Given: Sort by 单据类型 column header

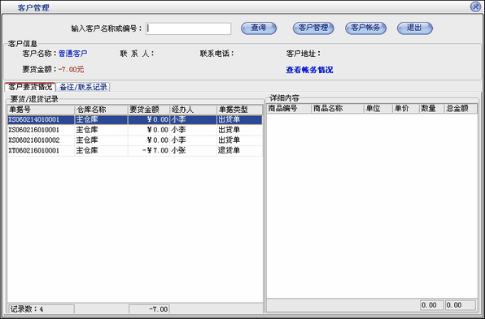Looking at the screenshot, I should 239,110.
